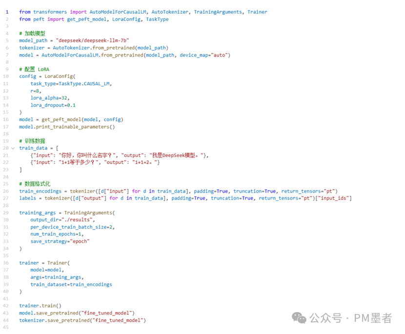Click the 'train_data = [' line
405x334 pixels.
tap(39, 148)
